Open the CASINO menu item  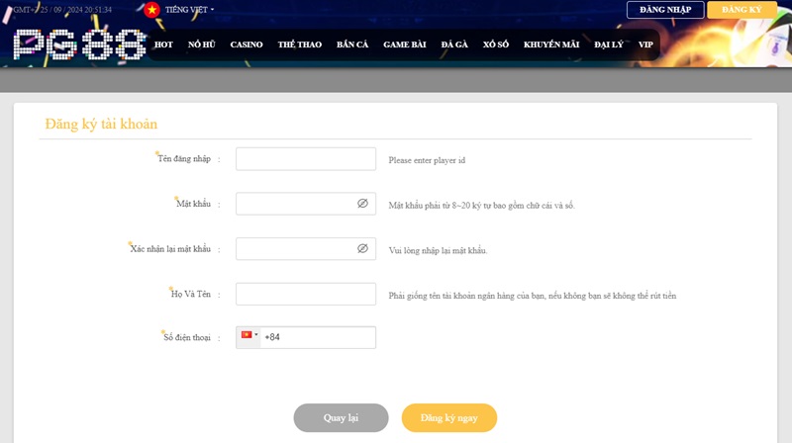[x=247, y=44]
